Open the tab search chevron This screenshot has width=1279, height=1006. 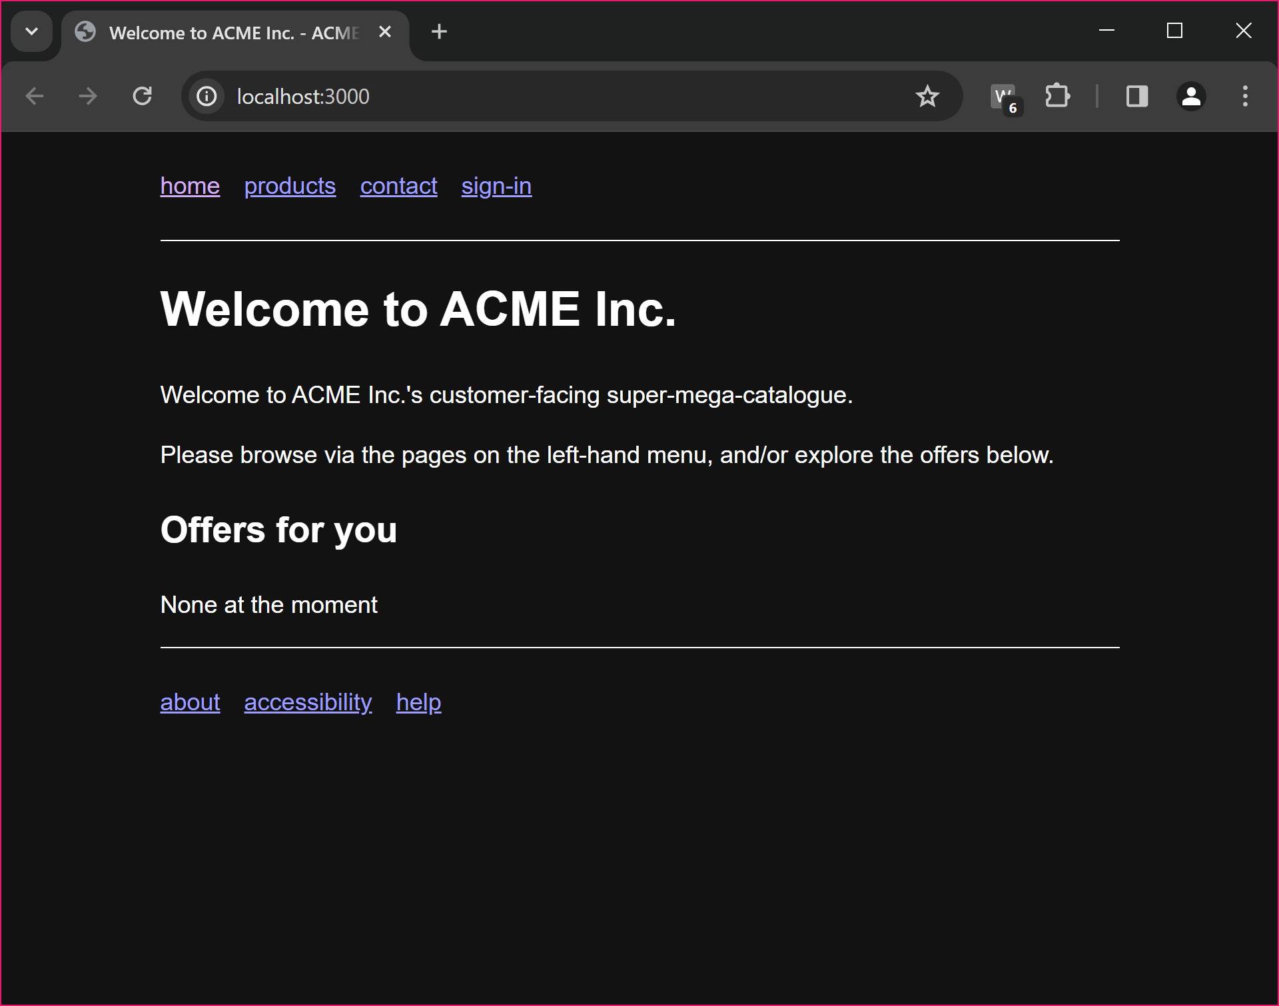point(31,31)
